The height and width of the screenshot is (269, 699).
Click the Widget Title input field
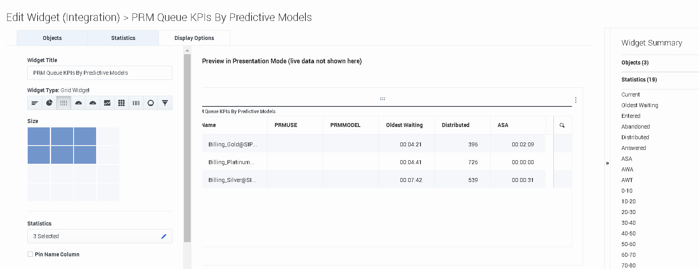pos(100,73)
